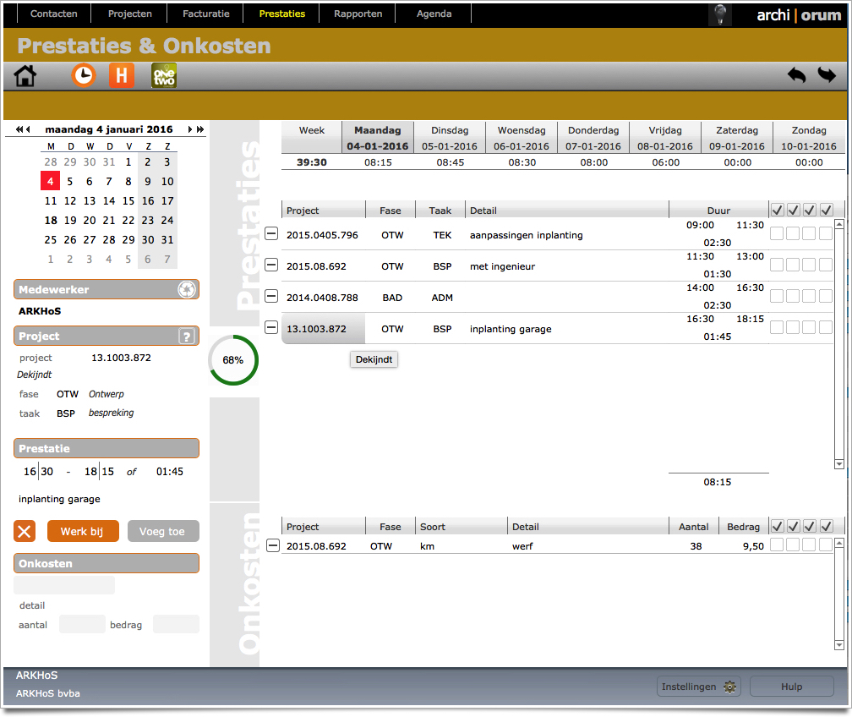Click the Medewerker selector round icon
852x717 pixels.
click(187, 290)
